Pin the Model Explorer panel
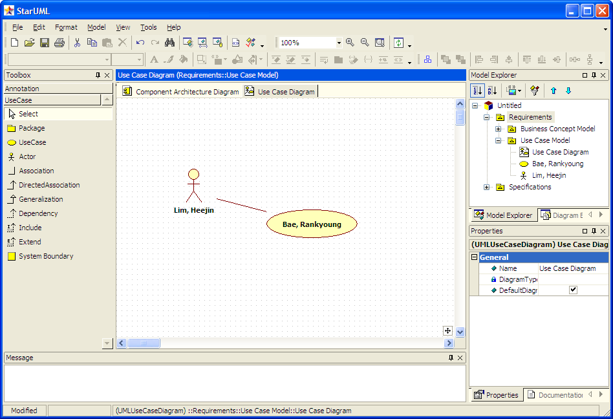The image size is (613, 419). tap(594, 75)
